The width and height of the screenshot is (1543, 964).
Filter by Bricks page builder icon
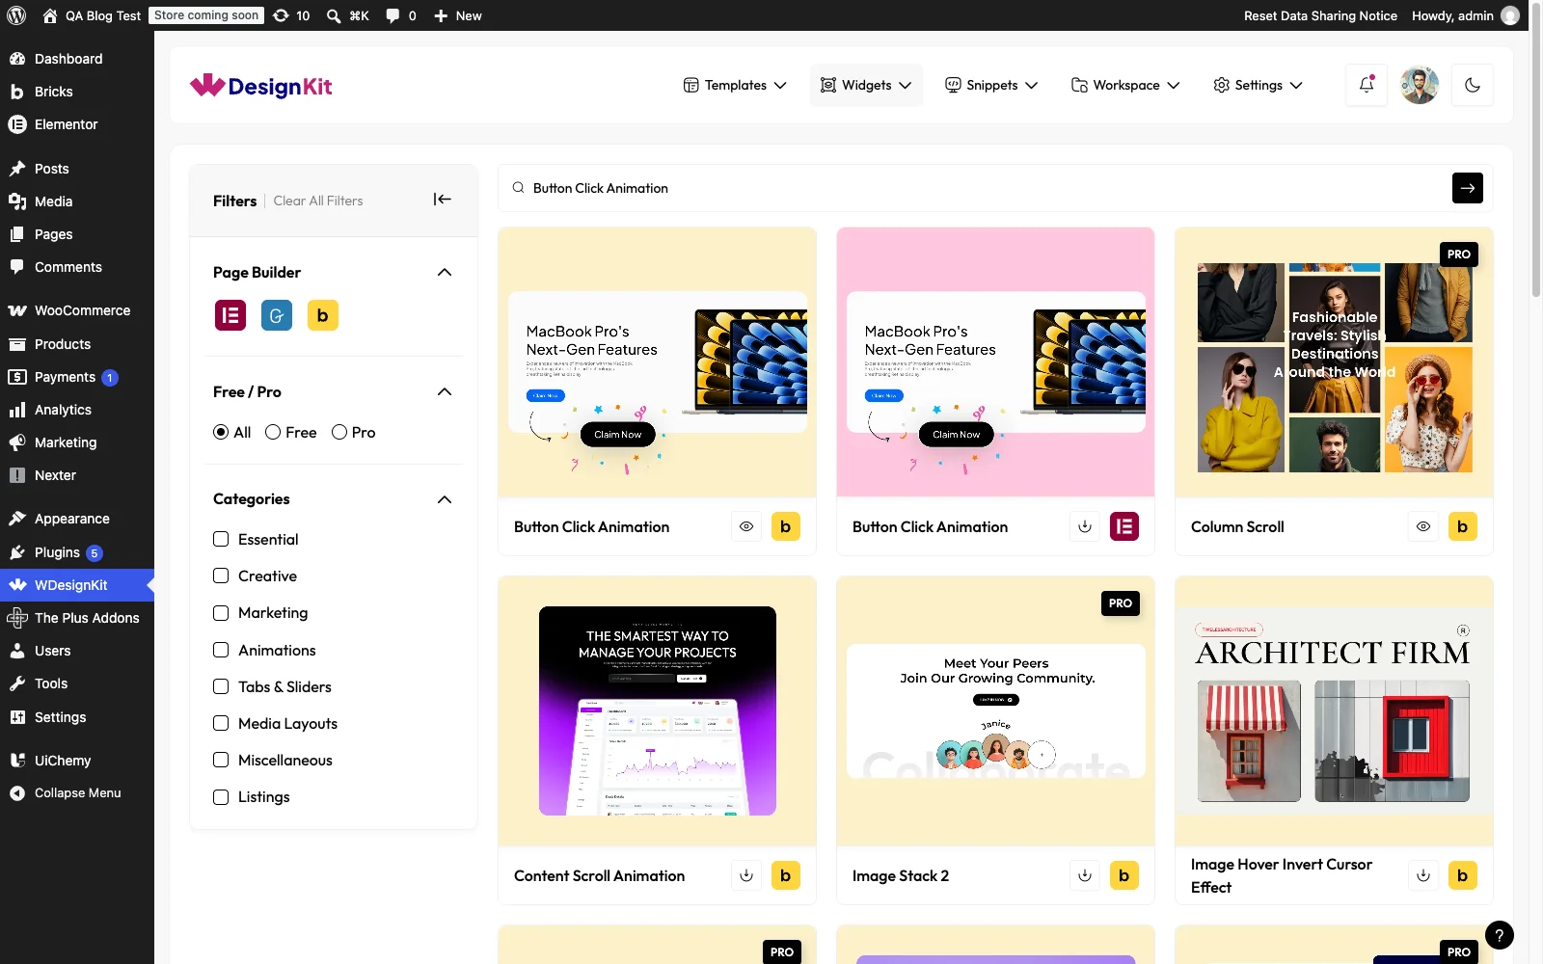(x=323, y=315)
